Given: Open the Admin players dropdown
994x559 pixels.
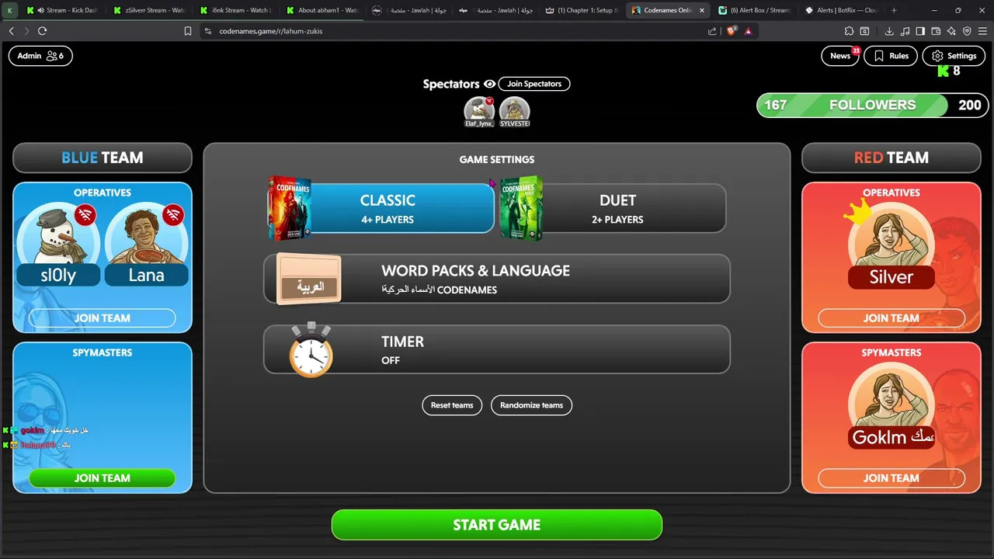Looking at the screenshot, I should (40, 56).
